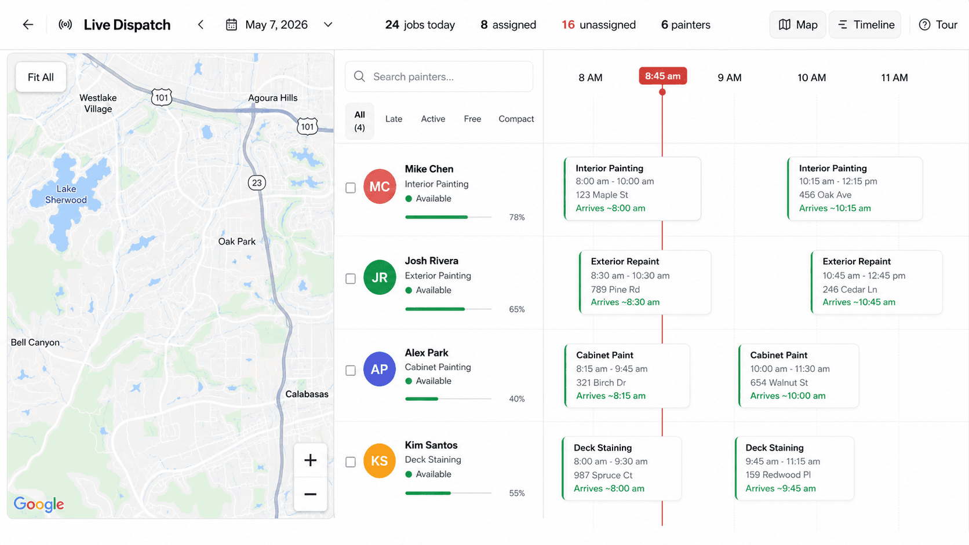
Task: Click the Live Dispatch title
Action: tap(127, 24)
